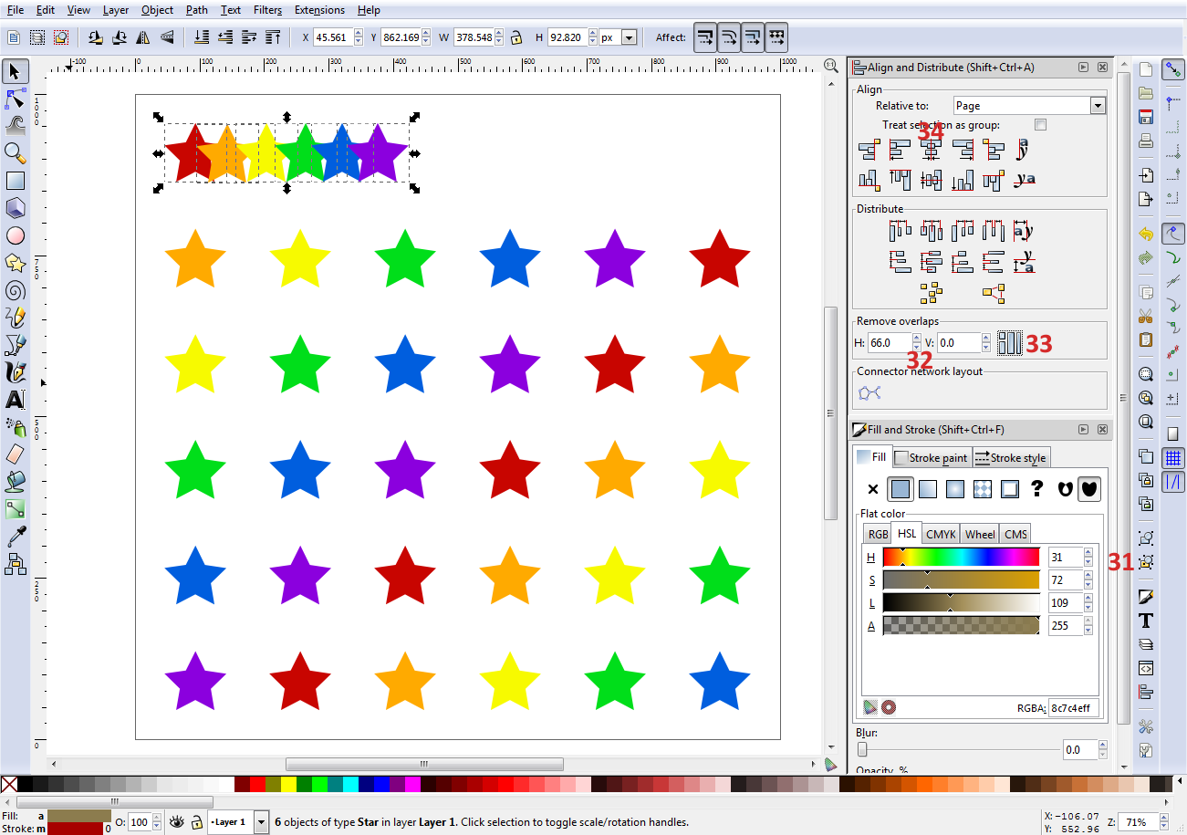Open the Path menu
The image size is (1187, 835).
[196, 10]
